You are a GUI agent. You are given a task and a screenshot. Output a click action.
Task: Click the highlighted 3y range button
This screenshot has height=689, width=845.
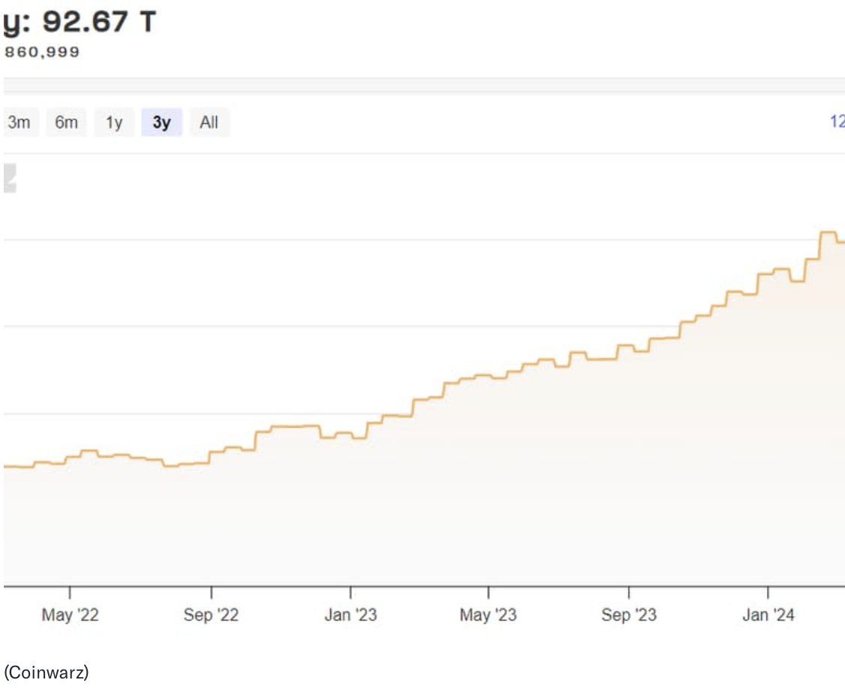click(161, 122)
